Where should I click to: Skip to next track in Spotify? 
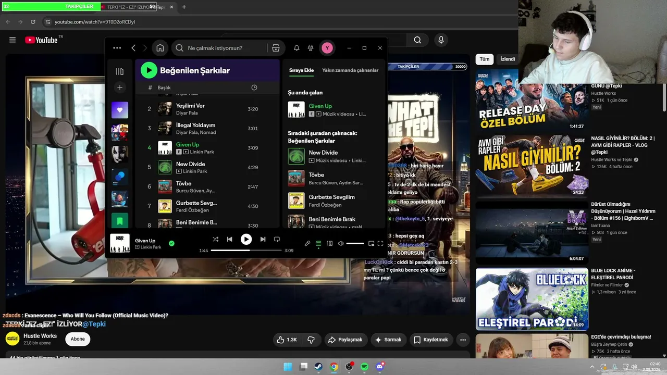click(263, 239)
